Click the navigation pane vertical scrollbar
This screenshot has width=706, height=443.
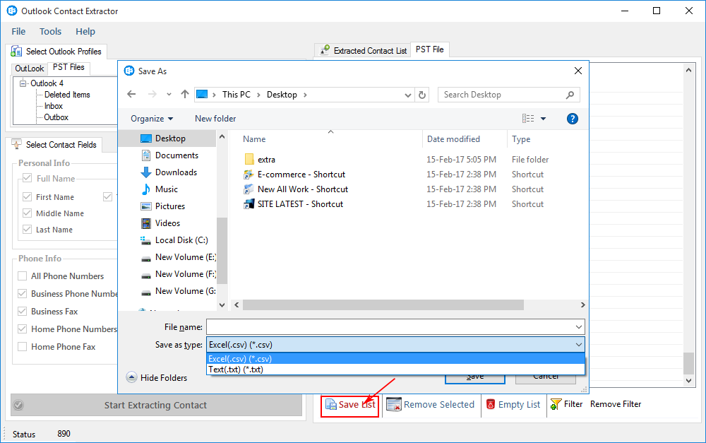coord(222,250)
